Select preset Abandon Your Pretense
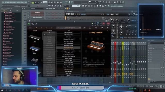 69,56
